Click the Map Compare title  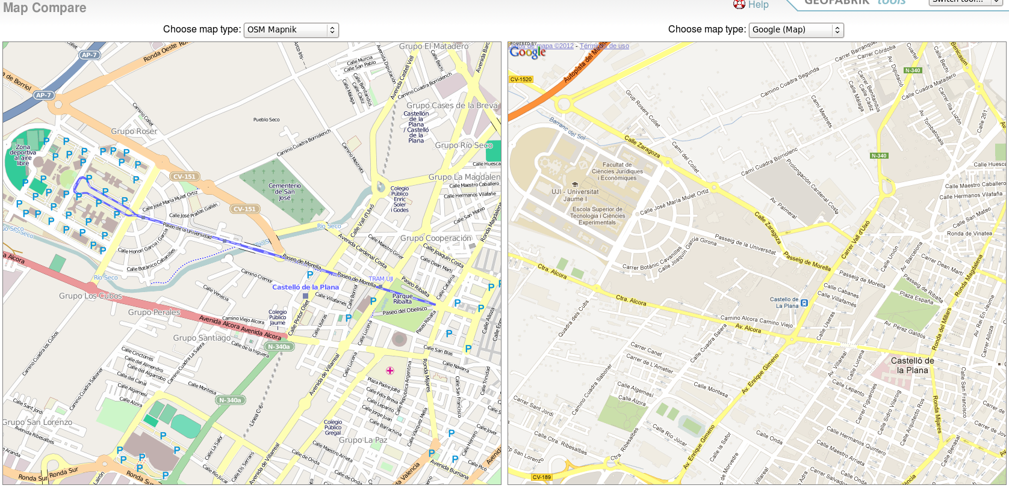pos(45,8)
